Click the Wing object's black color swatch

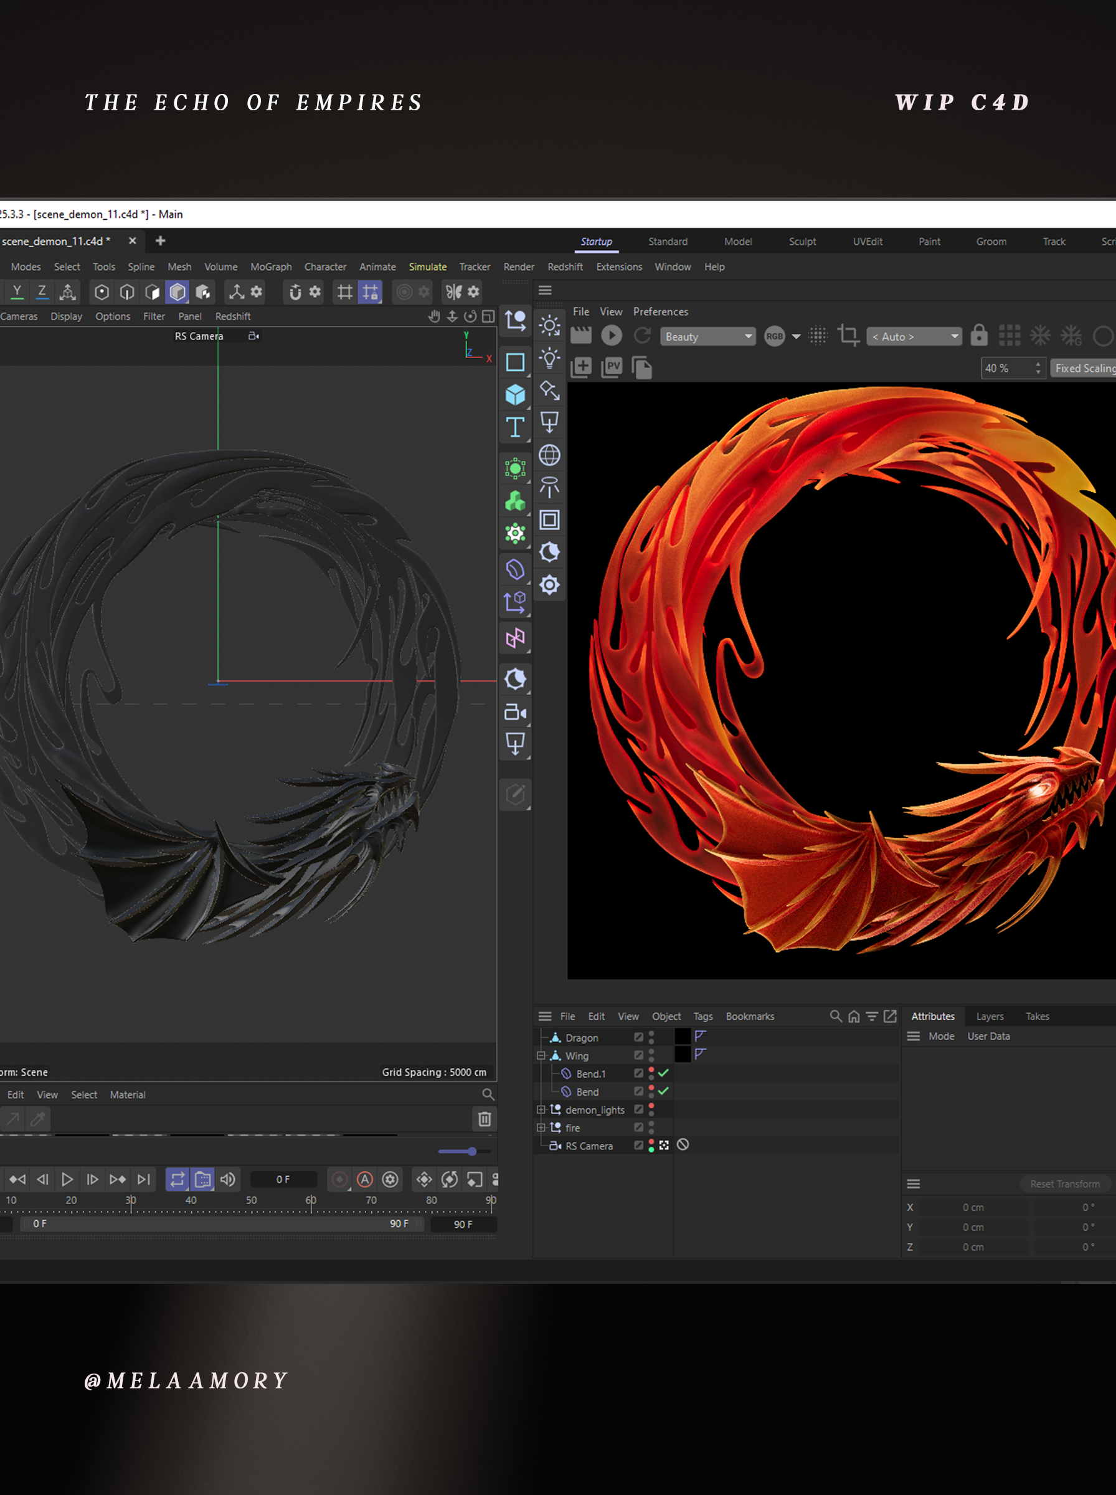click(683, 1055)
